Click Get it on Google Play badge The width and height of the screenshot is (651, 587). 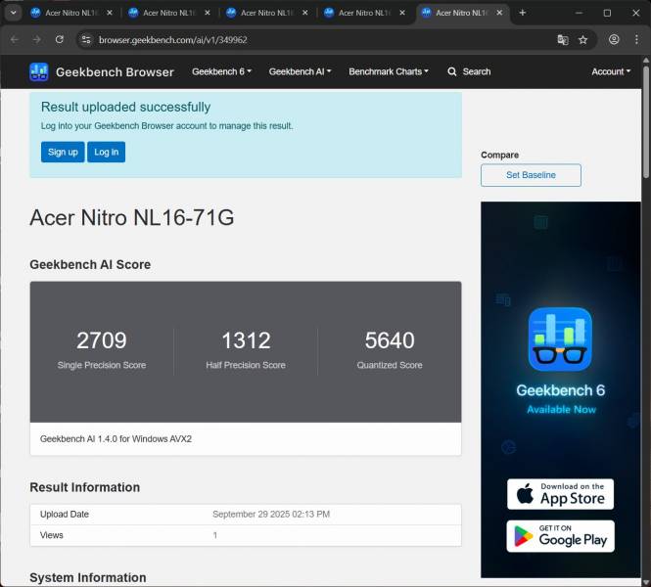560,536
